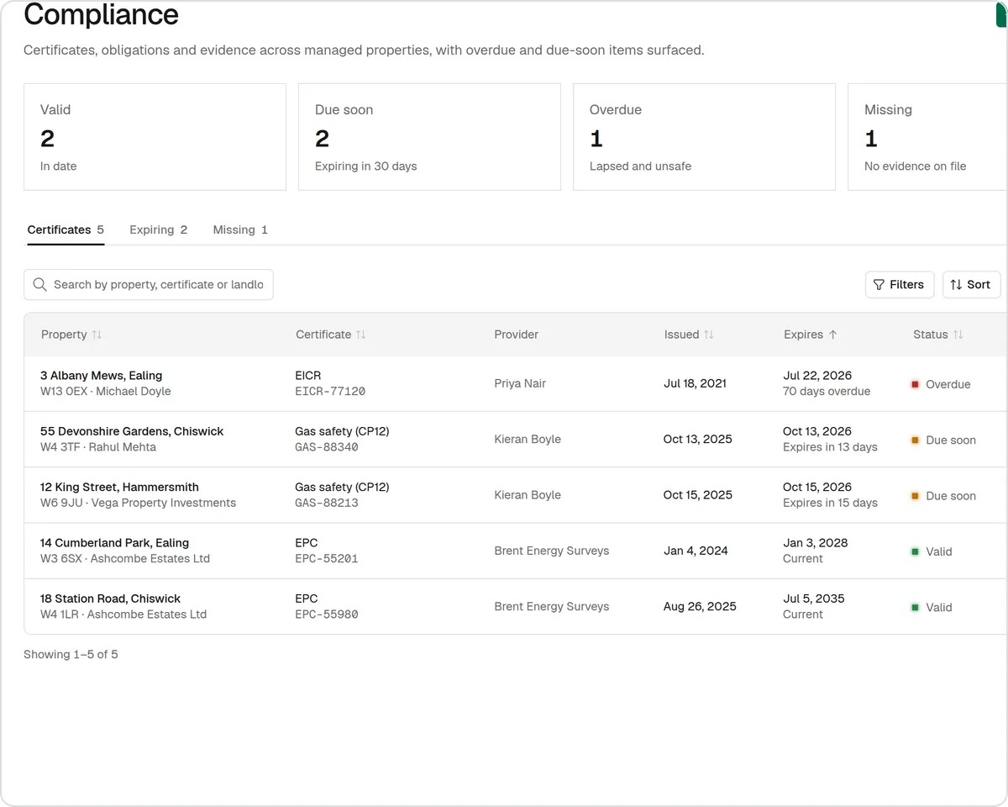This screenshot has width=1008, height=807.
Task: Click Kieran Boyle in King Street row
Action: coord(528,495)
